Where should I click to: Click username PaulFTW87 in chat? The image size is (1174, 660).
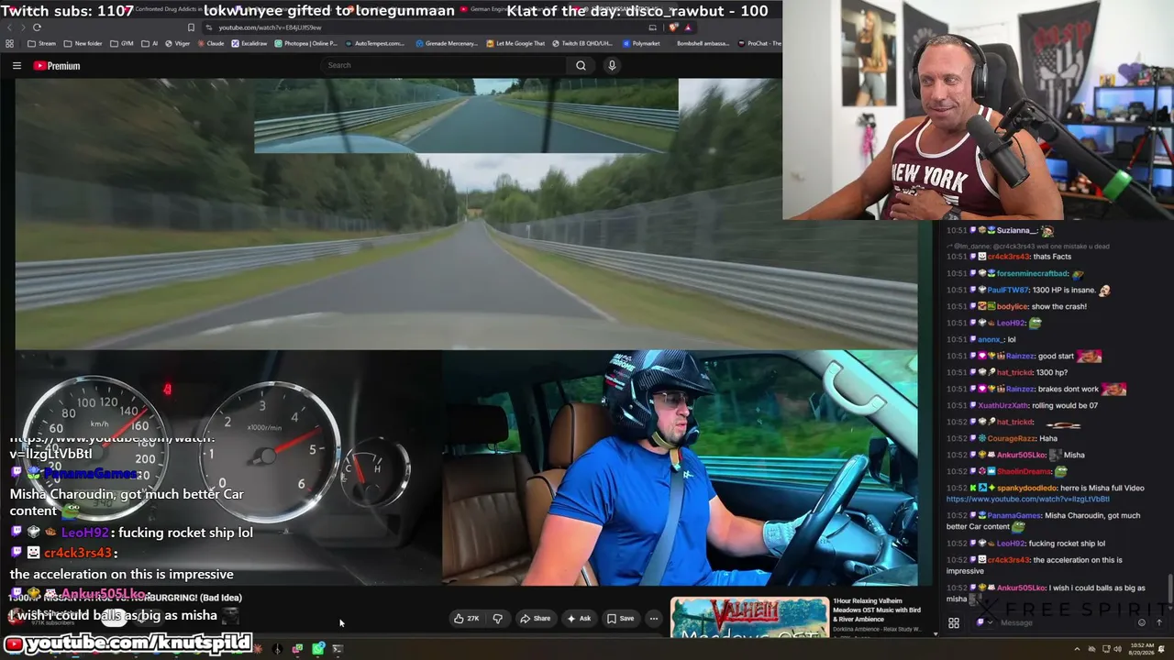coord(1009,290)
